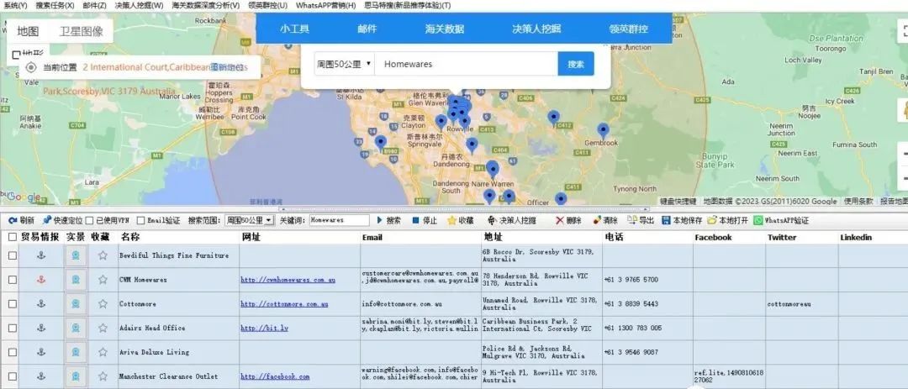
Task: Click the 清除 clear icon
Action: point(597,221)
